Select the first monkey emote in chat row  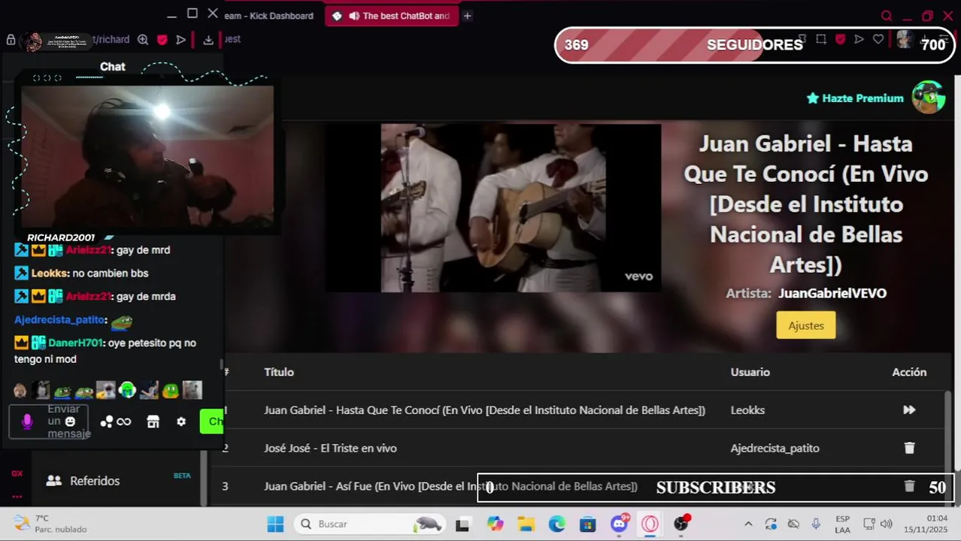coord(20,391)
